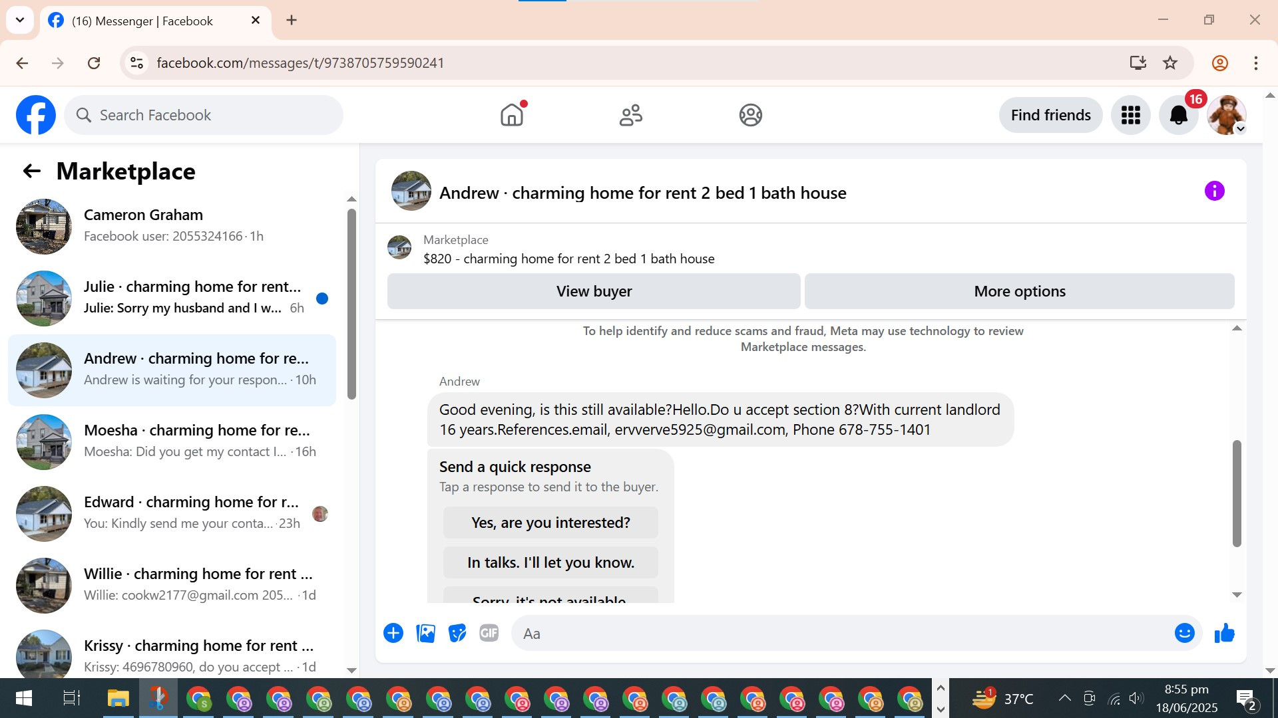This screenshot has height=718, width=1278.
Task: Click the conversation list scrollbar
Action: [351, 304]
